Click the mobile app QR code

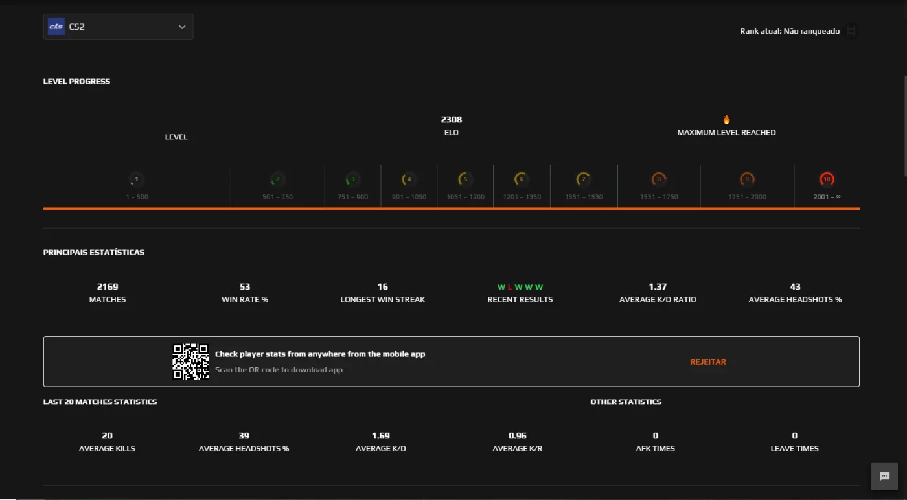(x=190, y=361)
